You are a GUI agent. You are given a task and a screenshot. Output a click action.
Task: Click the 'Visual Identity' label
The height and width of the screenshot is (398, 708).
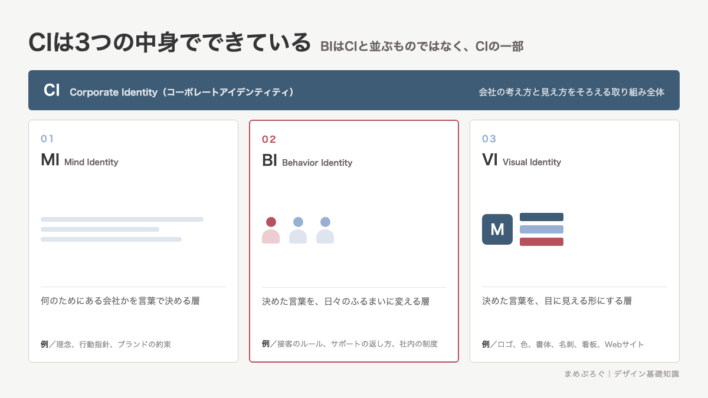[532, 162]
